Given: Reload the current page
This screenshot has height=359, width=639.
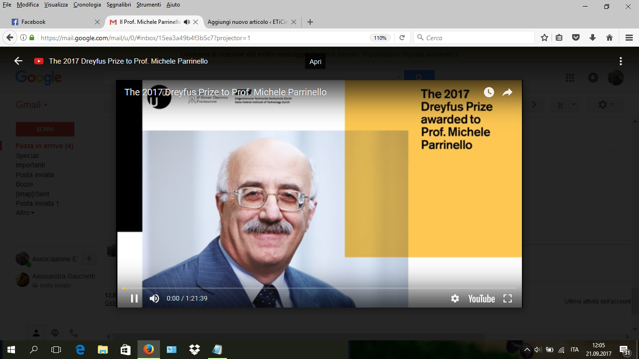Looking at the screenshot, I should (x=402, y=38).
